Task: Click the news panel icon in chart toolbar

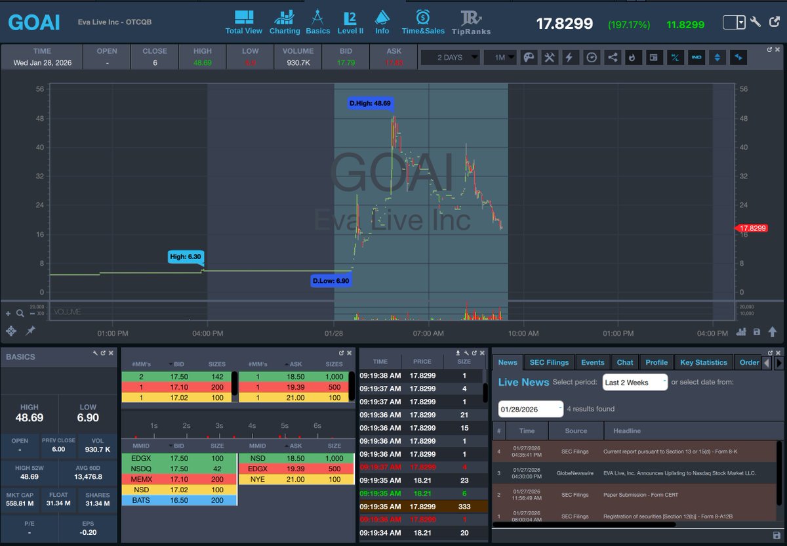Action: [653, 58]
